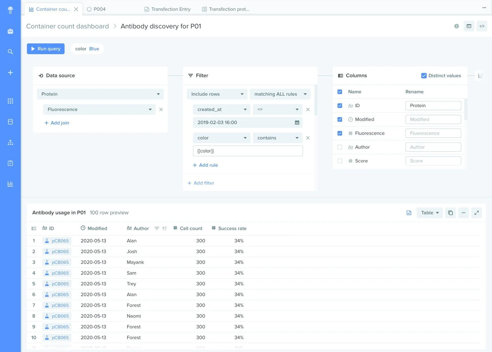Screen dimensions: 492x352
Task: Go to Container count dashboard breadcrumb
Action: (x=67, y=26)
